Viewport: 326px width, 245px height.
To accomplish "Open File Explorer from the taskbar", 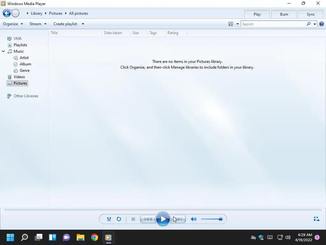I will pyautogui.click(x=81, y=237).
